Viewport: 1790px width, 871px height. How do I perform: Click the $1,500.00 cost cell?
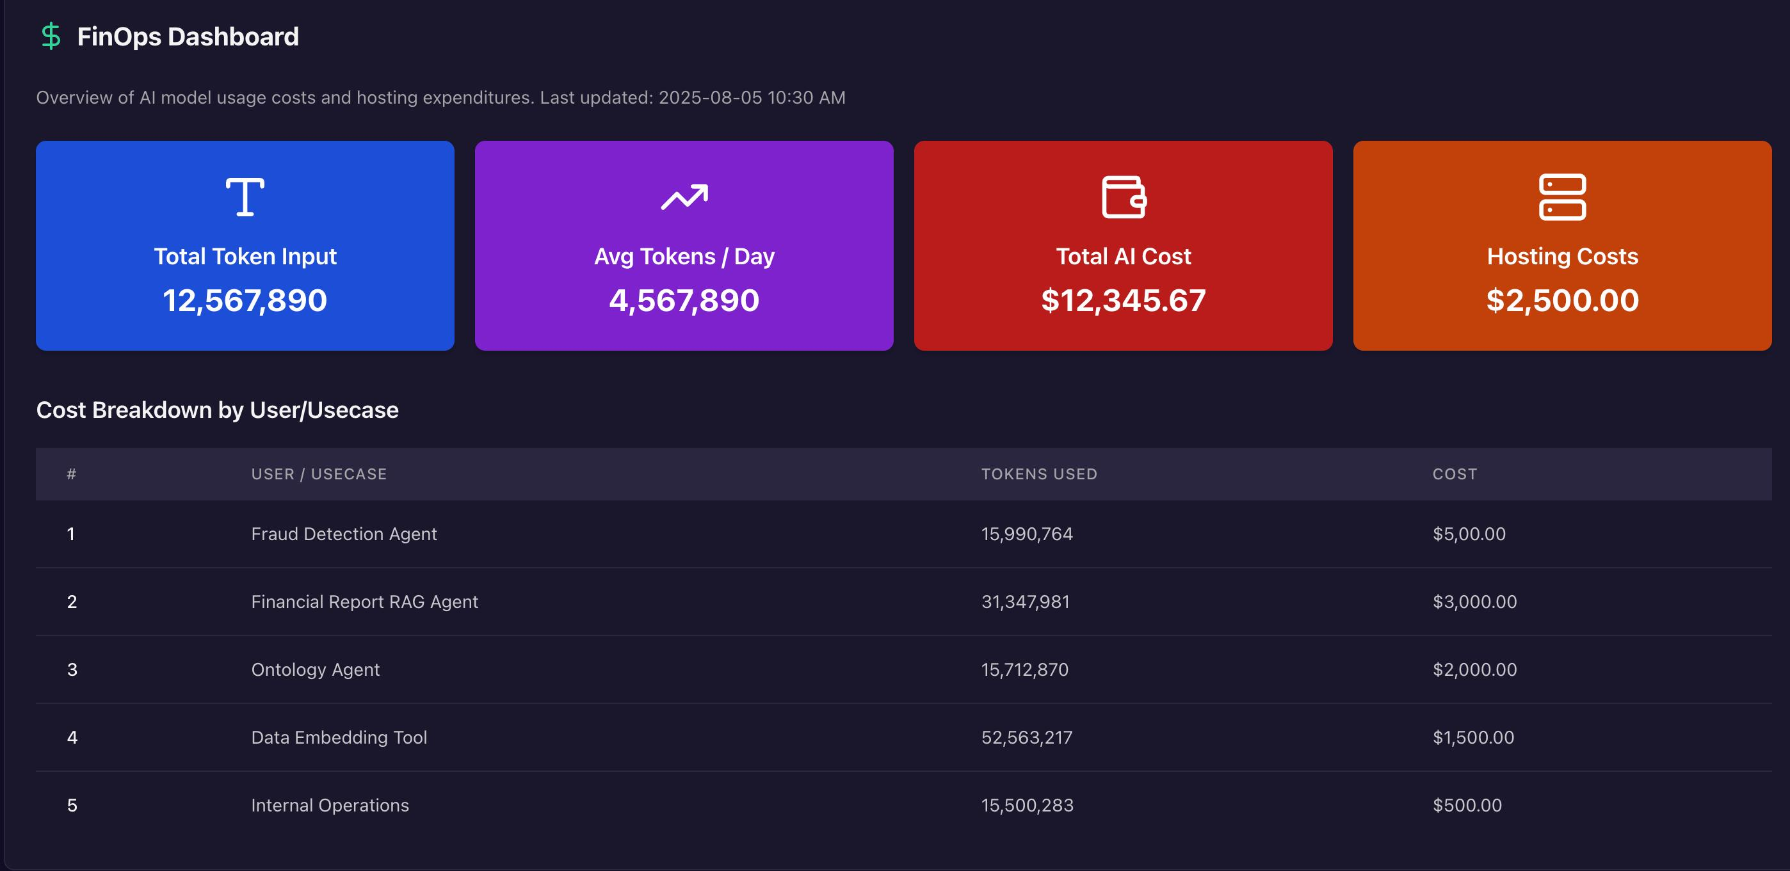pos(1473,737)
